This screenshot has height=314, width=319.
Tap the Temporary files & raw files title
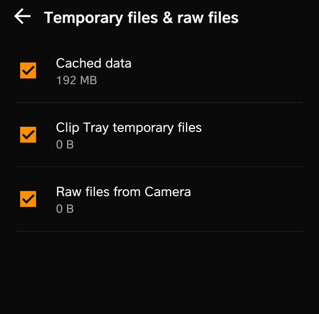pos(141,18)
